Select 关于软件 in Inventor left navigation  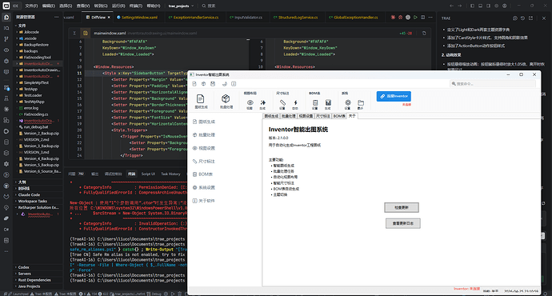204,201
